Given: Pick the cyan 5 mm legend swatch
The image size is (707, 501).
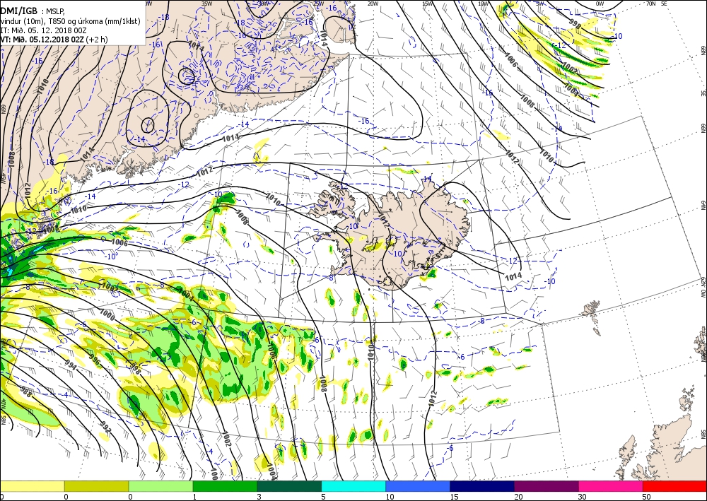Looking at the screenshot, I should [353, 486].
